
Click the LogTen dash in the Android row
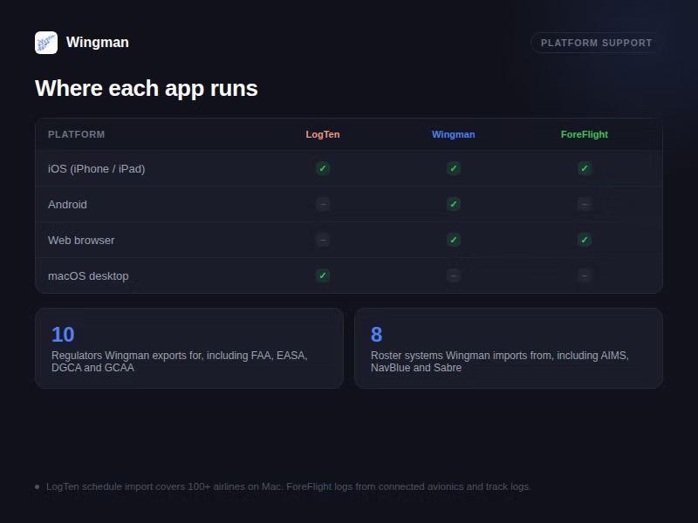point(323,204)
